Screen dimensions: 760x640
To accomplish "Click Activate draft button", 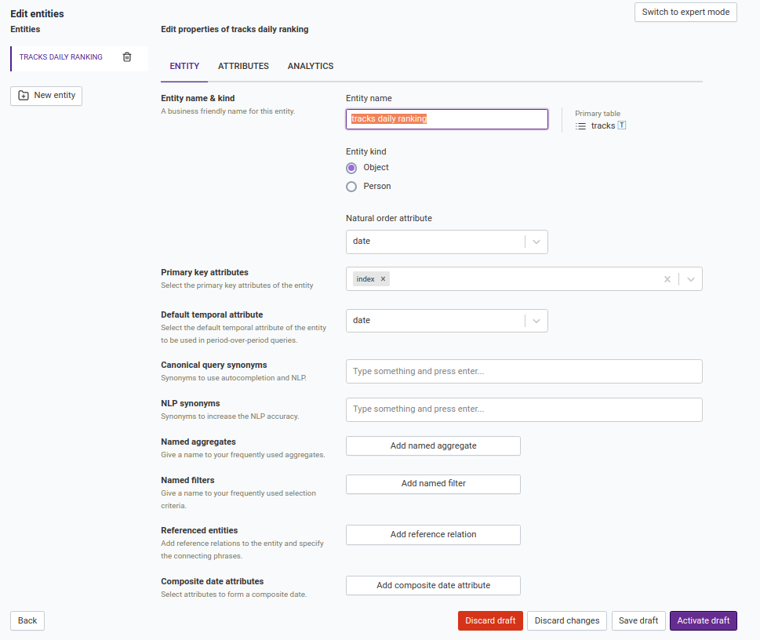I will click(703, 621).
